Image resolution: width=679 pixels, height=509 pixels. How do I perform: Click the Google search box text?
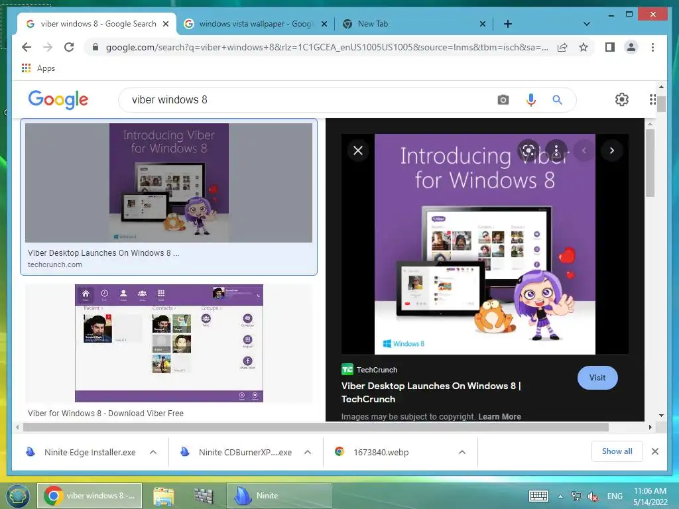(x=170, y=100)
